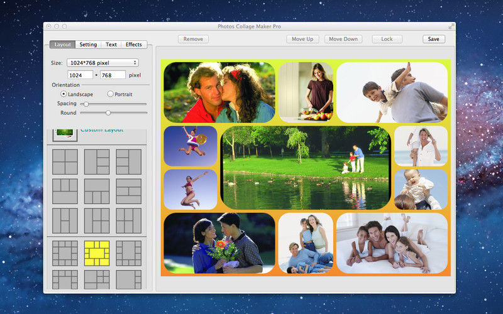Open the Effects tab

(134, 45)
